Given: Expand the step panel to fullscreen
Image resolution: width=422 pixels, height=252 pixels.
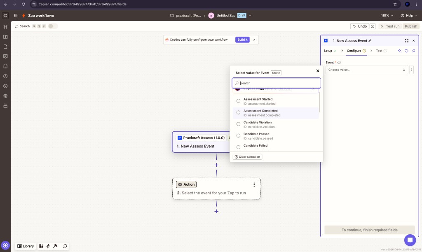Looking at the screenshot, I should pos(406,41).
